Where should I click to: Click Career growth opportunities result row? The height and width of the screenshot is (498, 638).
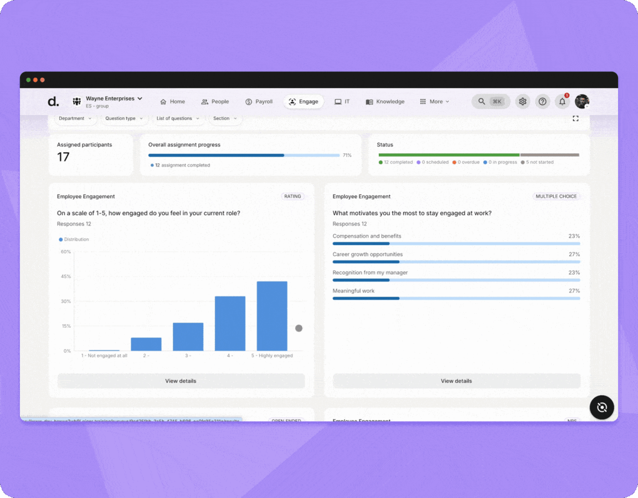456,257
